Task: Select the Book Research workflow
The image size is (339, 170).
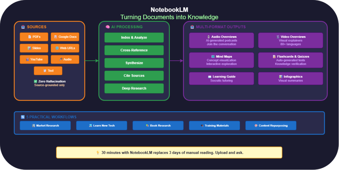Action: pos(158,126)
